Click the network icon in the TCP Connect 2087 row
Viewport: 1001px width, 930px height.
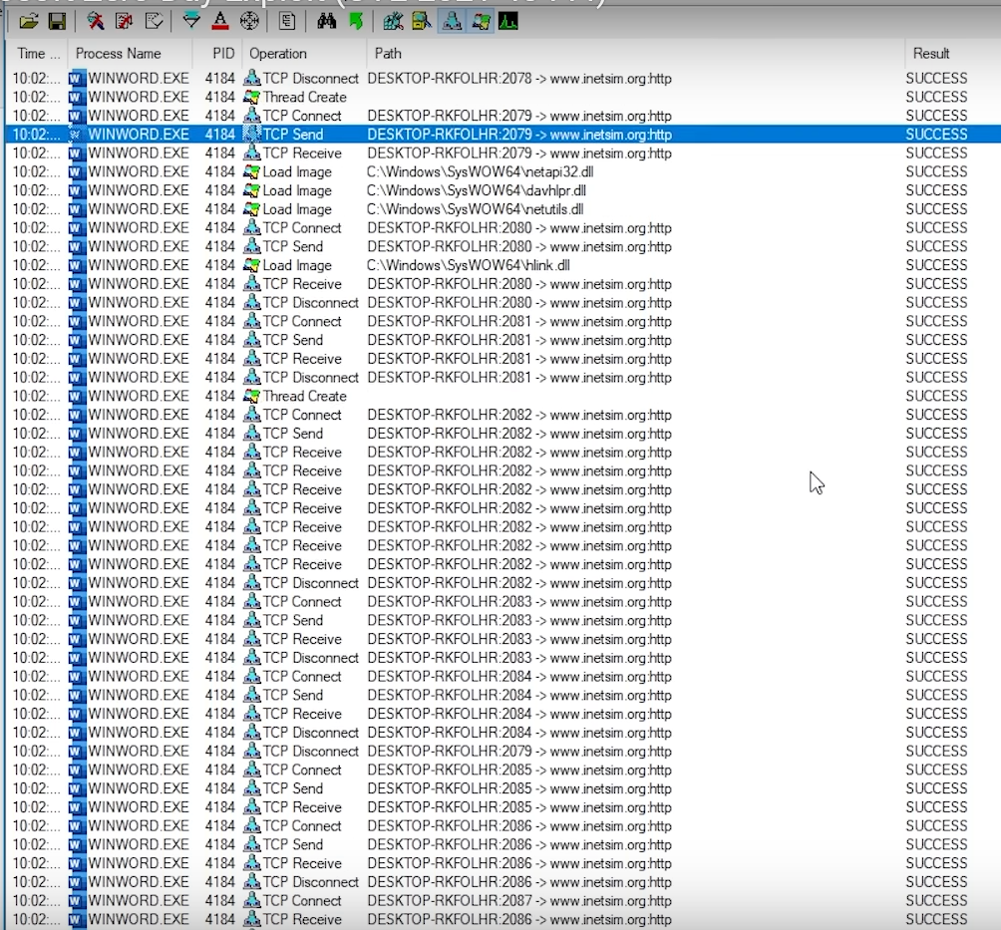(x=252, y=900)
